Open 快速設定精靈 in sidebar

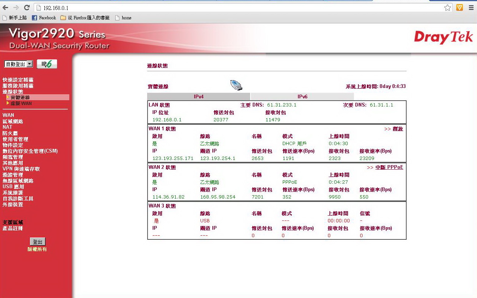click(18, 80)
